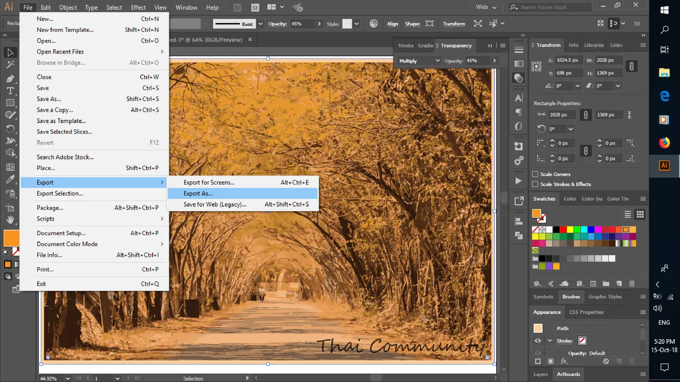Enable Scale Corners checkbox
Image resolution: width=680 pixels, height=382 pixels.
(535, 174)
